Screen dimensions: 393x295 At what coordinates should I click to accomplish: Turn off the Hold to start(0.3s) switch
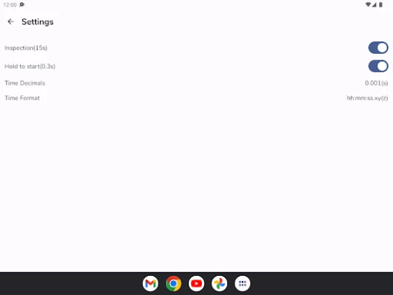[x=378, y=66]
